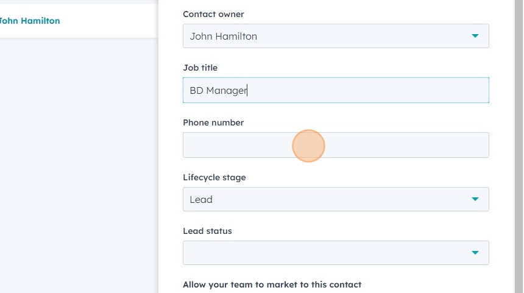Click the caret icon in Contact owner field
Image resolution: width=524 pixels, height=293 pixels.
[x=475, y=36]
